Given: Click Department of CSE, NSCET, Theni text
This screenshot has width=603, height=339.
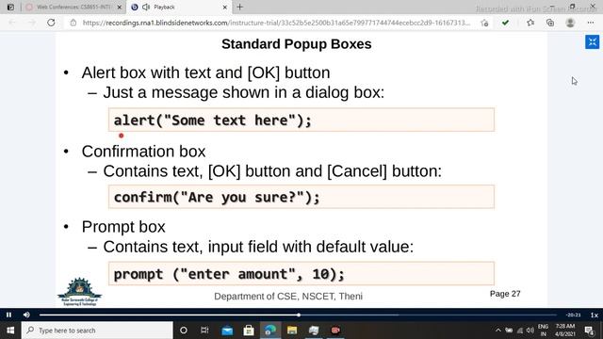Looking at the screenshot, I should tap(288, 297).
